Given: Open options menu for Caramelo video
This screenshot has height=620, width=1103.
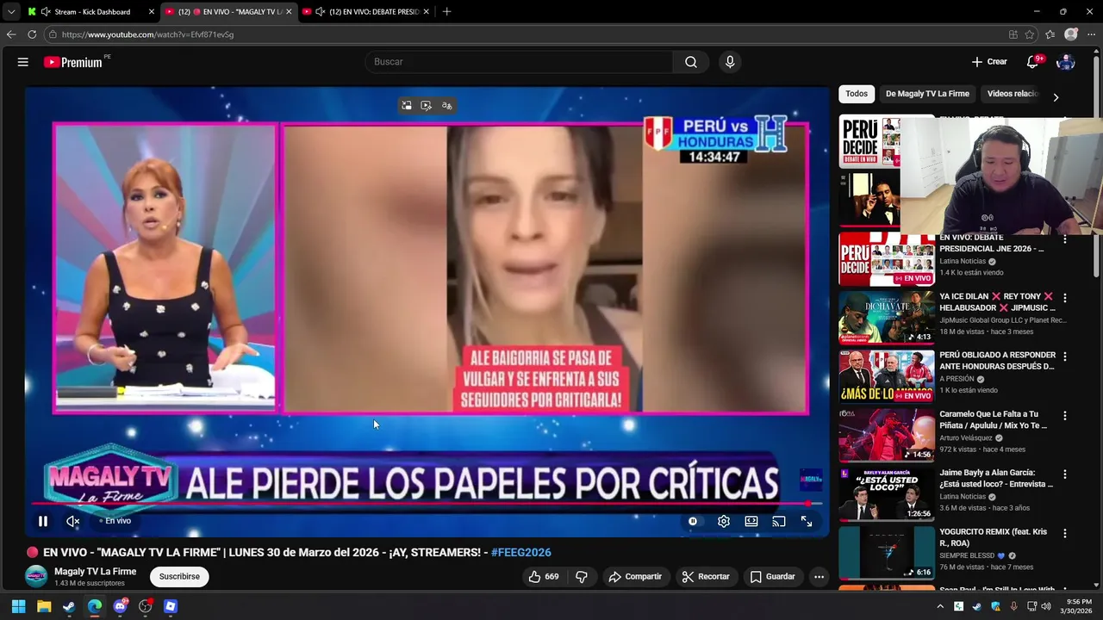Looking at the screenshot, I should (x=1065, y=416).
